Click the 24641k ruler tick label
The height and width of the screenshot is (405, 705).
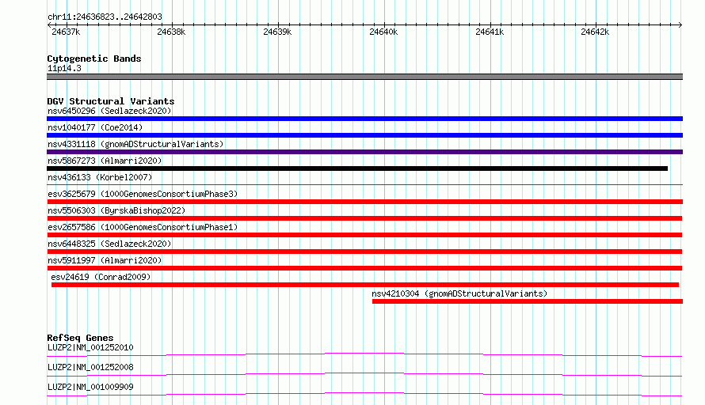490,32
